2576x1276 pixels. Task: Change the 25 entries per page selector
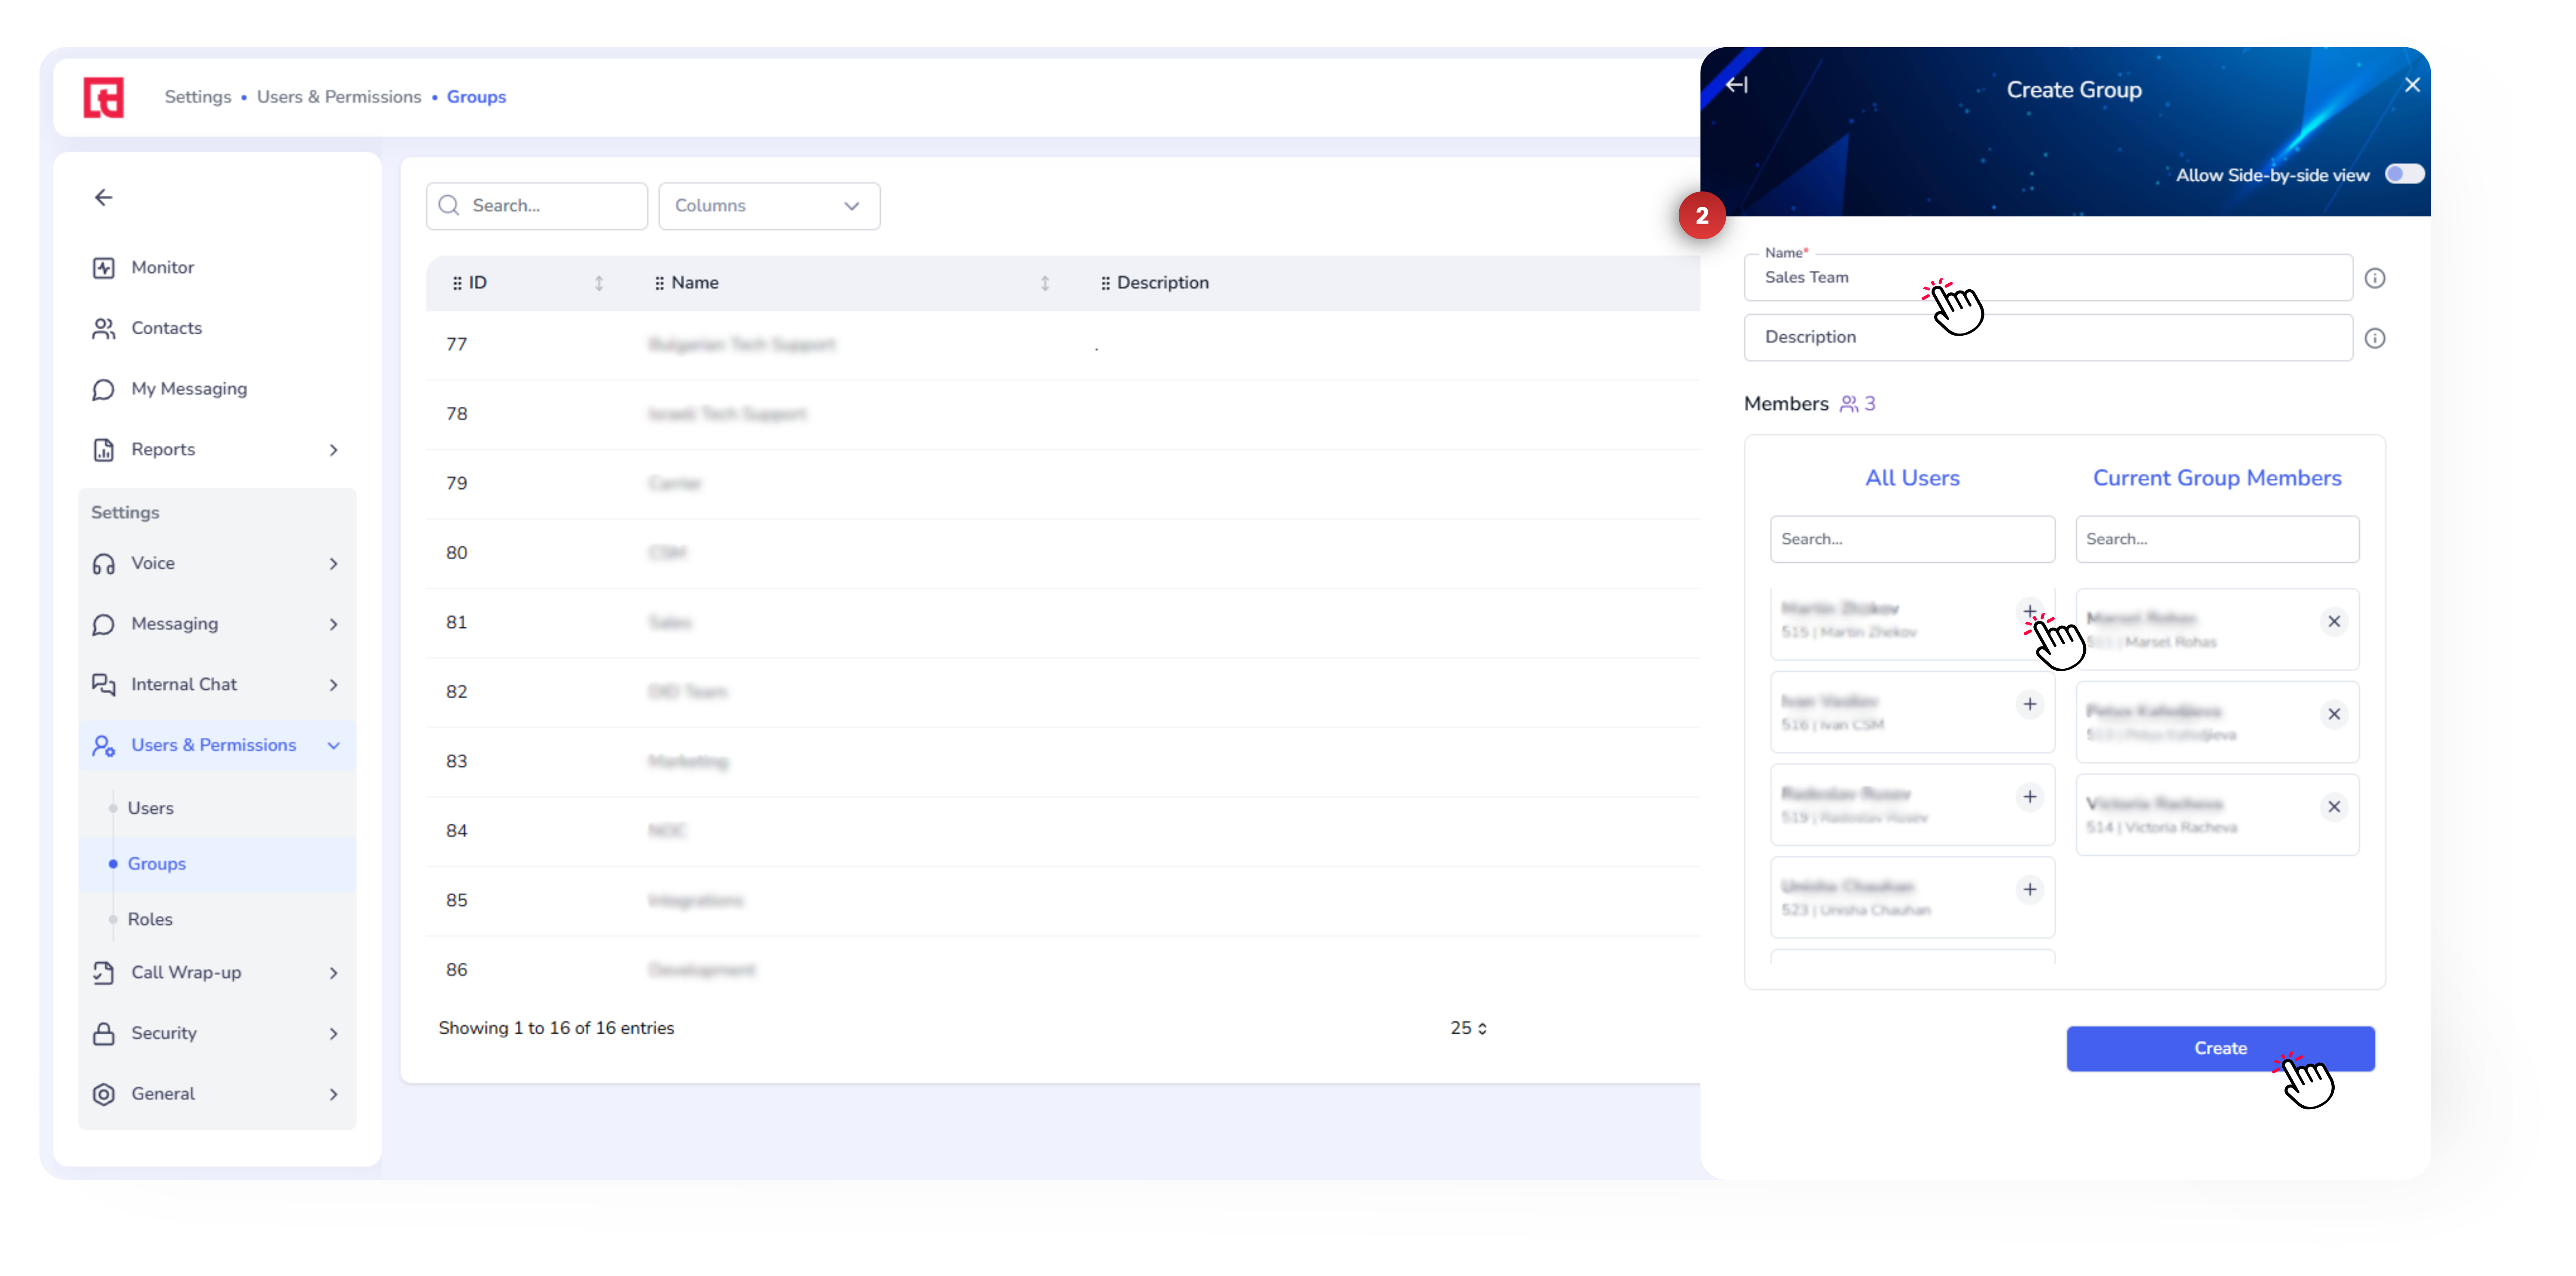[x=1467, y=1028]
